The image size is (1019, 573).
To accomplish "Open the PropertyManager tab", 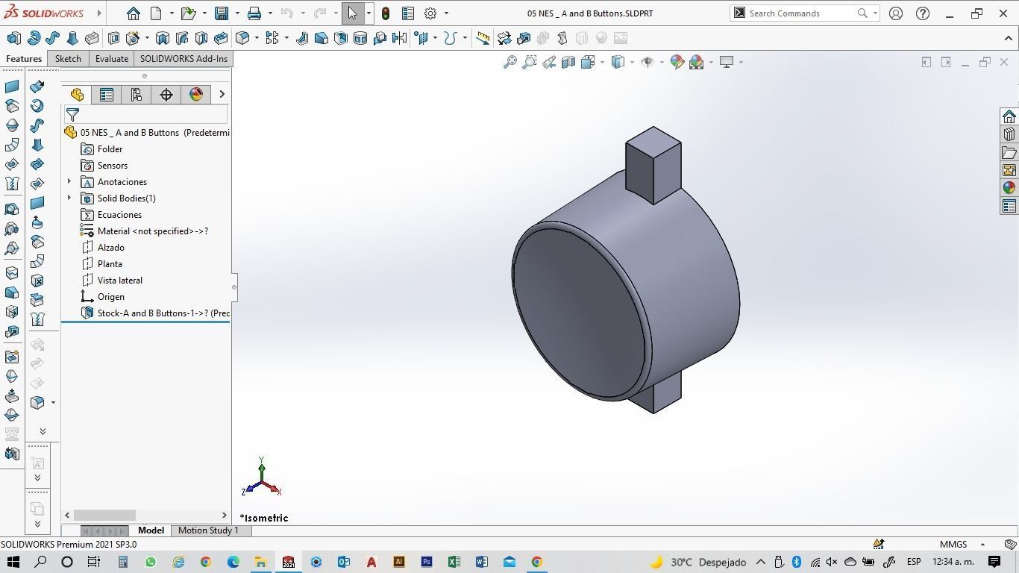I will tap(107, 94).
